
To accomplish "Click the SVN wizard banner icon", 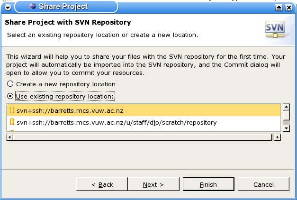I will (275, 29).
